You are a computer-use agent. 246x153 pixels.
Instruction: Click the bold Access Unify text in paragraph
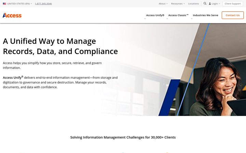pos(13,78)
